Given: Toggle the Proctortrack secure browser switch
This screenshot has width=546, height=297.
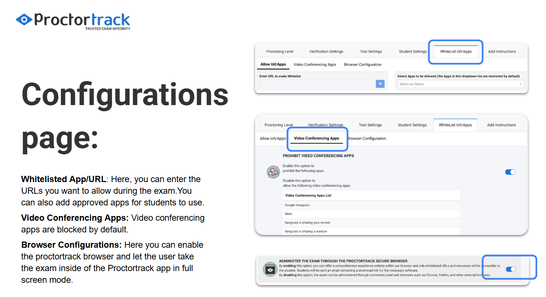Looking at the screenshot, I should [x=511, y=269].
